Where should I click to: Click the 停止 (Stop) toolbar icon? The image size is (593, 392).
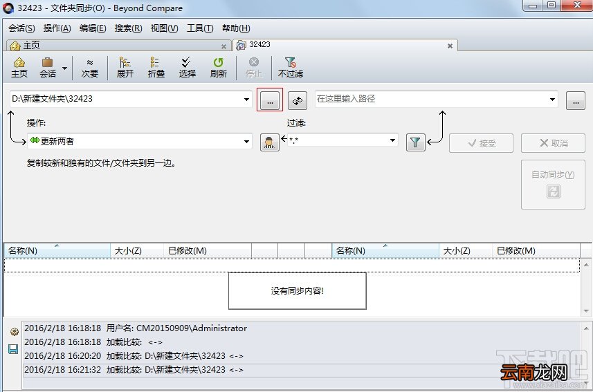pyautogui.click(x=254, y=68)
